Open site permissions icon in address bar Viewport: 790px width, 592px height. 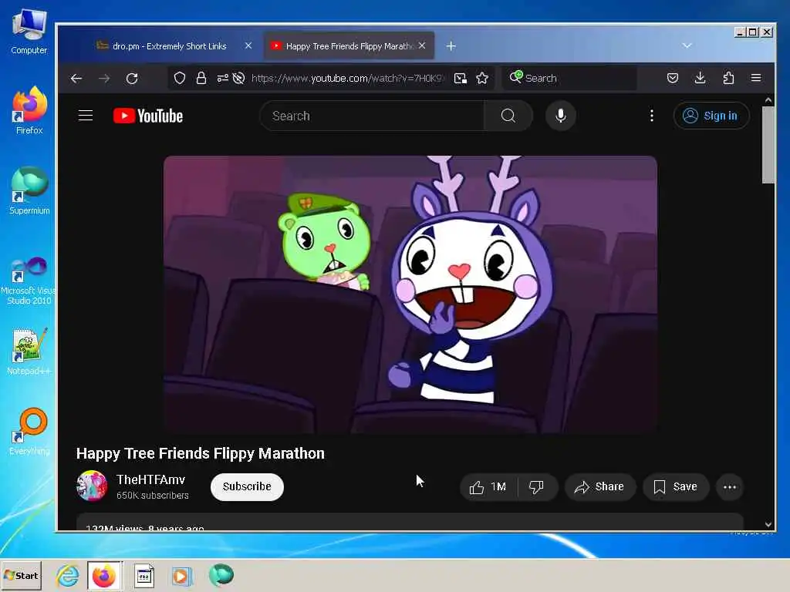(222, 78)
